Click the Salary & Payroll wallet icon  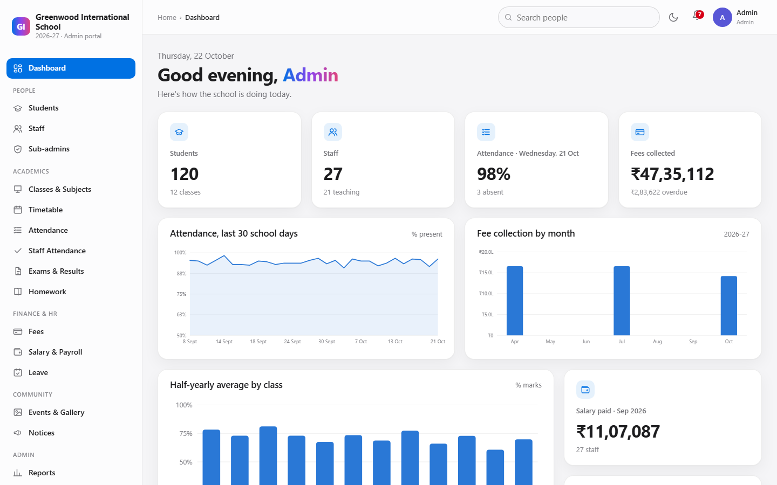click(x=18, y=352)
